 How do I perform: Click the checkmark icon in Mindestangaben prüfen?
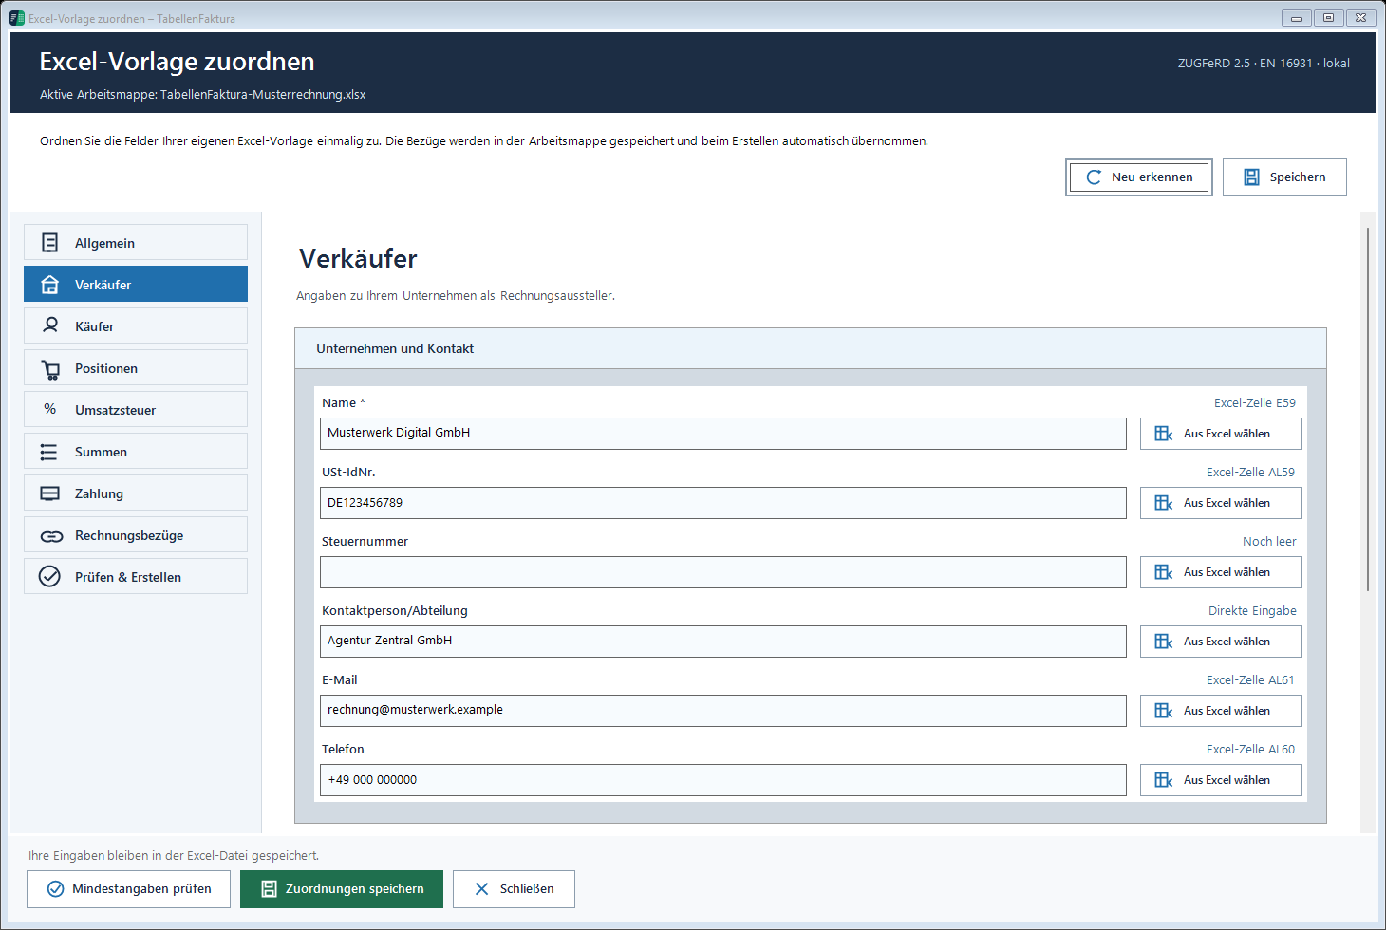(55, 889)
